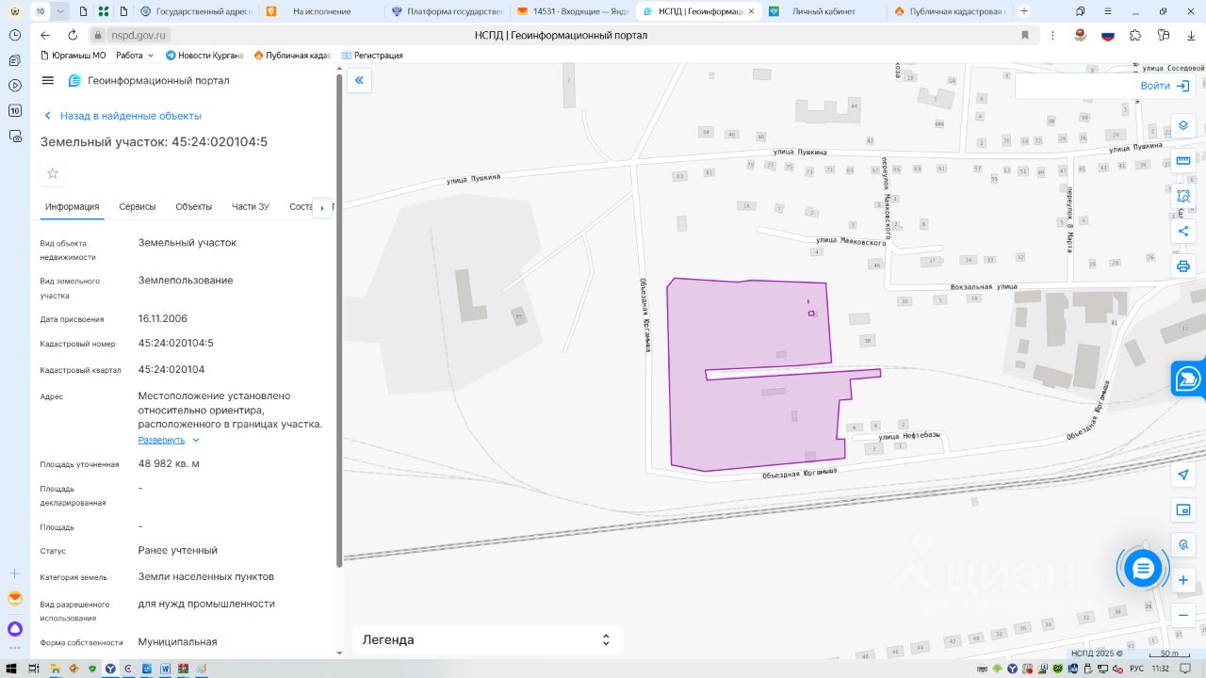
Task: Click the cadastral number value 45:24:020104:5
Action: pyautogui.click(x=176, y=343)
